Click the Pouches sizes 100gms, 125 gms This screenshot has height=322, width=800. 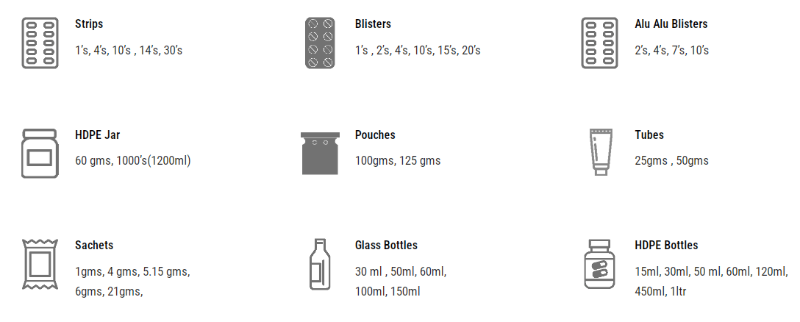[398, 161]
